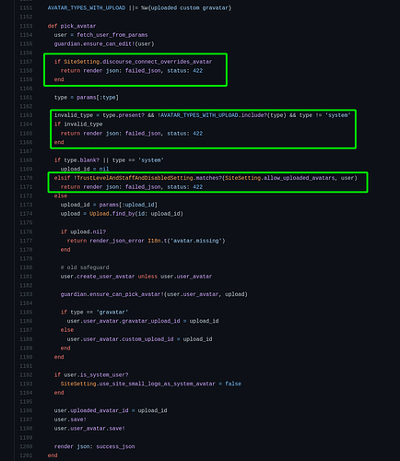Click 'Upload.find_by(id: upload_id)' line
The image size is (400, 461).
coord(136,214)
